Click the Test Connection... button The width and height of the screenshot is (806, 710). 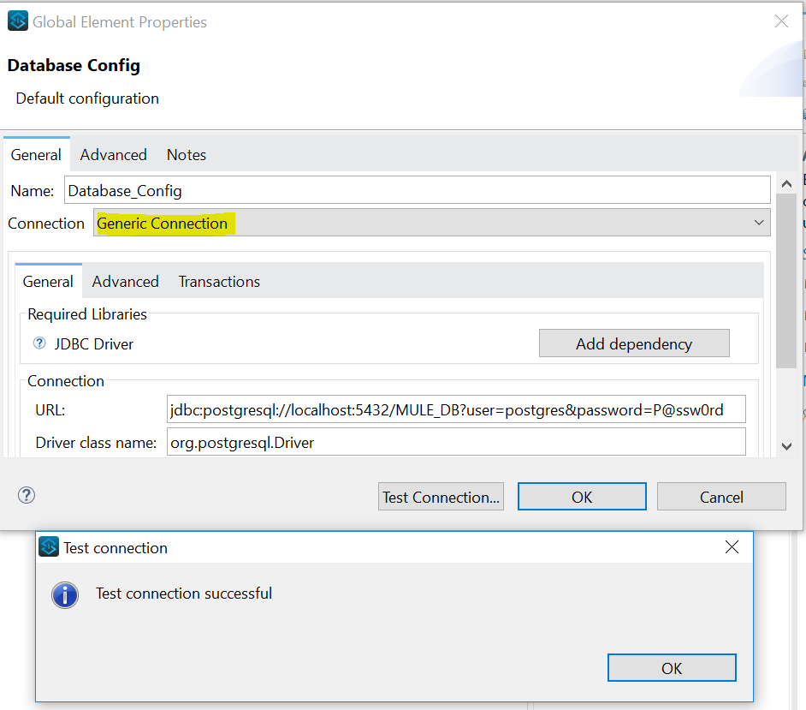441,497
